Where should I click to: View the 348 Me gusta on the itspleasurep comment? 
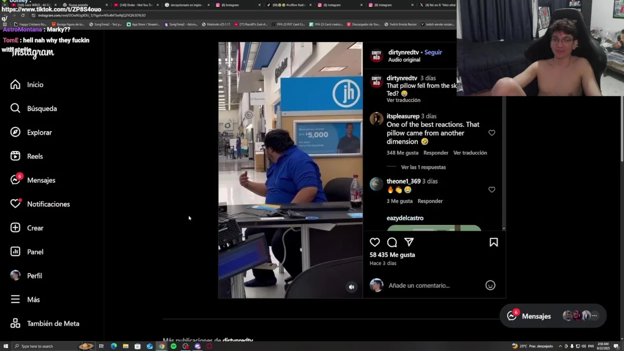[x=402, y=153]
